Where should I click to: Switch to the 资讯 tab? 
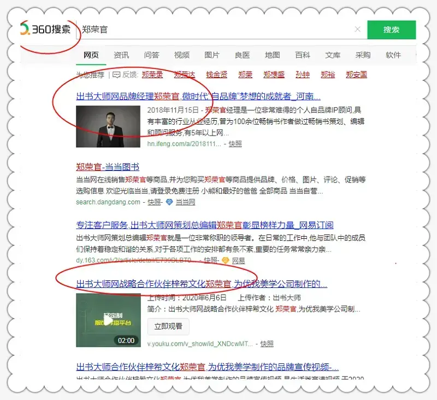click(121, 55)
